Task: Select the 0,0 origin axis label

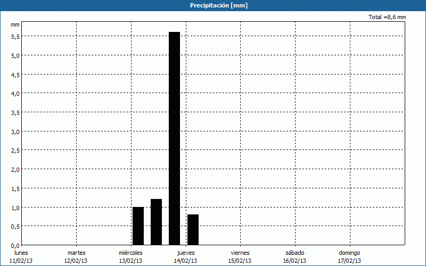Action: tap(15, 245)
